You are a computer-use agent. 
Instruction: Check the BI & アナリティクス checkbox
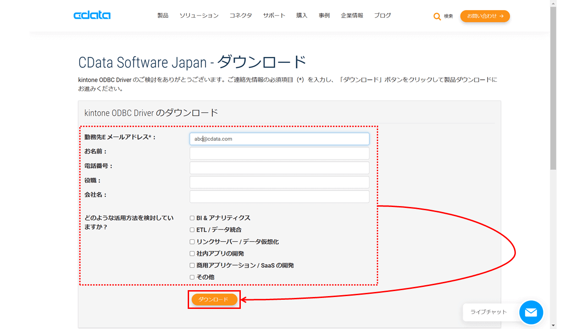(x=192, y=218)
